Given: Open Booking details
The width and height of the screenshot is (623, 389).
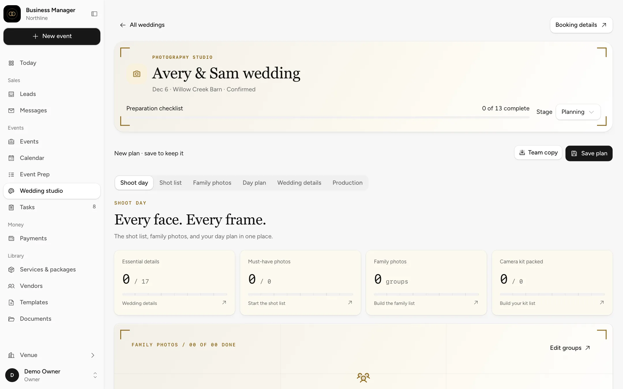Looking at the screenshot, I should coord(581,25).
